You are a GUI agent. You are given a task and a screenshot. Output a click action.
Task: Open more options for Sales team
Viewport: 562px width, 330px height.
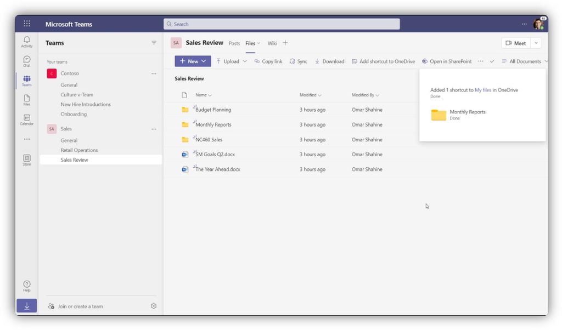tap(154, 129)
